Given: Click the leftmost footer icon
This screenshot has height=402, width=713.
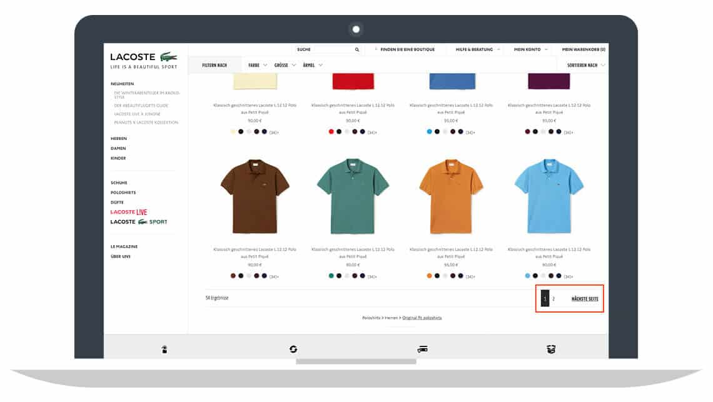Looking at the screenshot, I should [164, 349].
